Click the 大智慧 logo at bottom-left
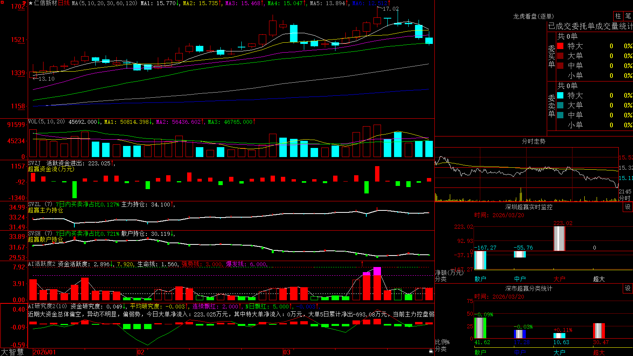This screenshot has height=356, width=633. [12, 352]
